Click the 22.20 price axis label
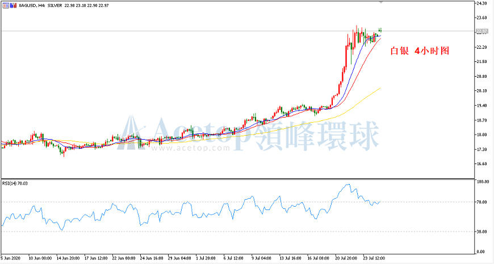The image size is (494, 264). point(482,47)
